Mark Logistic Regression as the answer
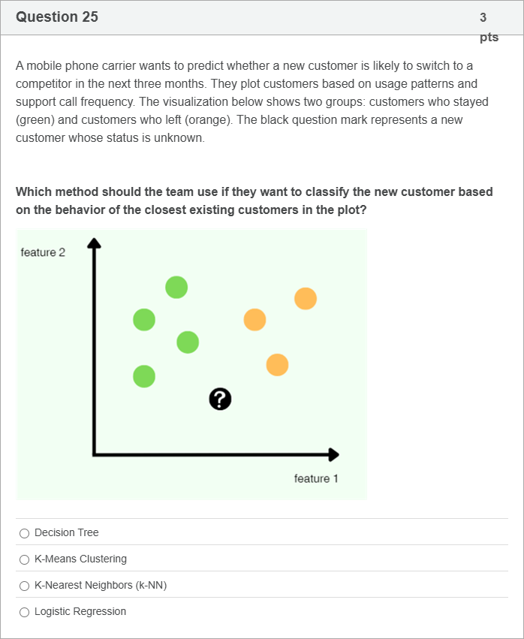This screenshot has height=639, width=524. [x=25, y=612]
